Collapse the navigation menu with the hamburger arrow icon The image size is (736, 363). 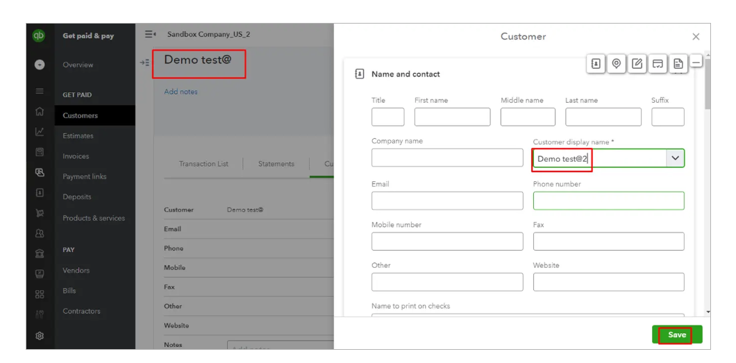pos(150,34)
